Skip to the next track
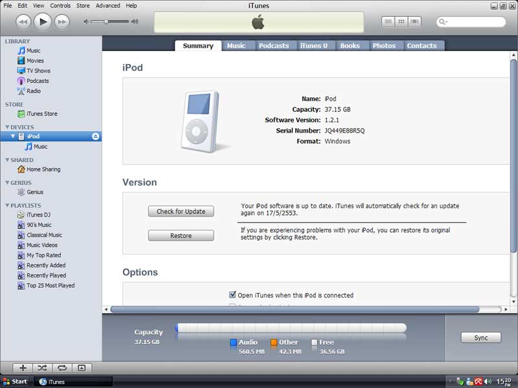518x388 pixels. pos(62,22)
